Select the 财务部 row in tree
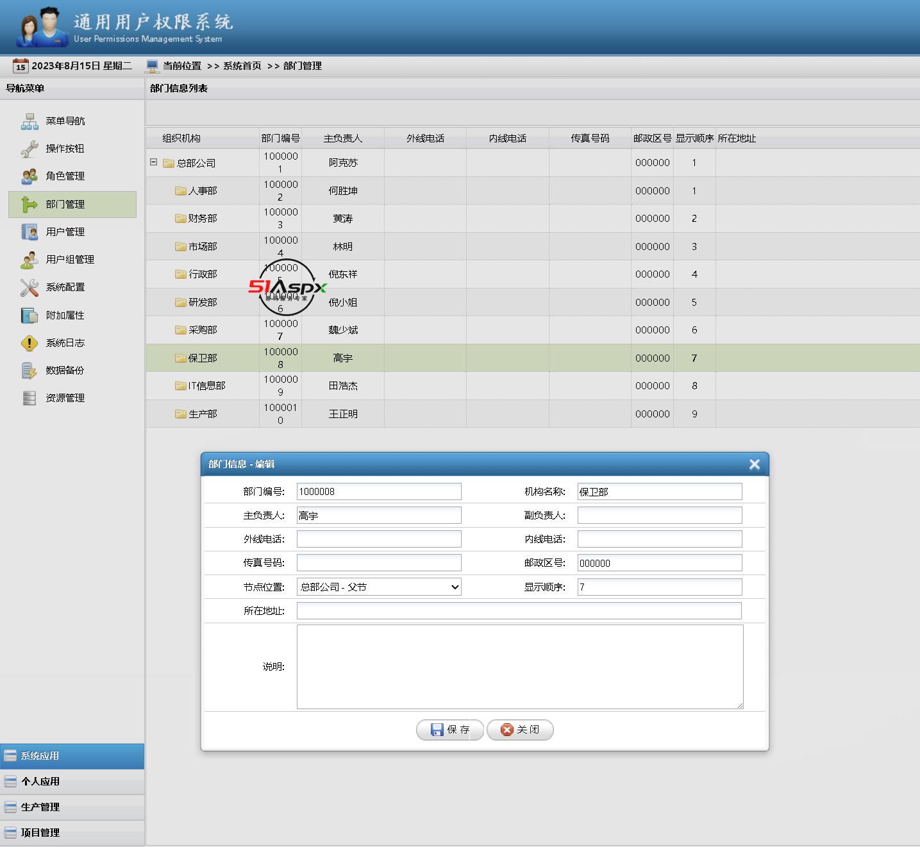Viewport: 920px width, 847px height. 203,219
